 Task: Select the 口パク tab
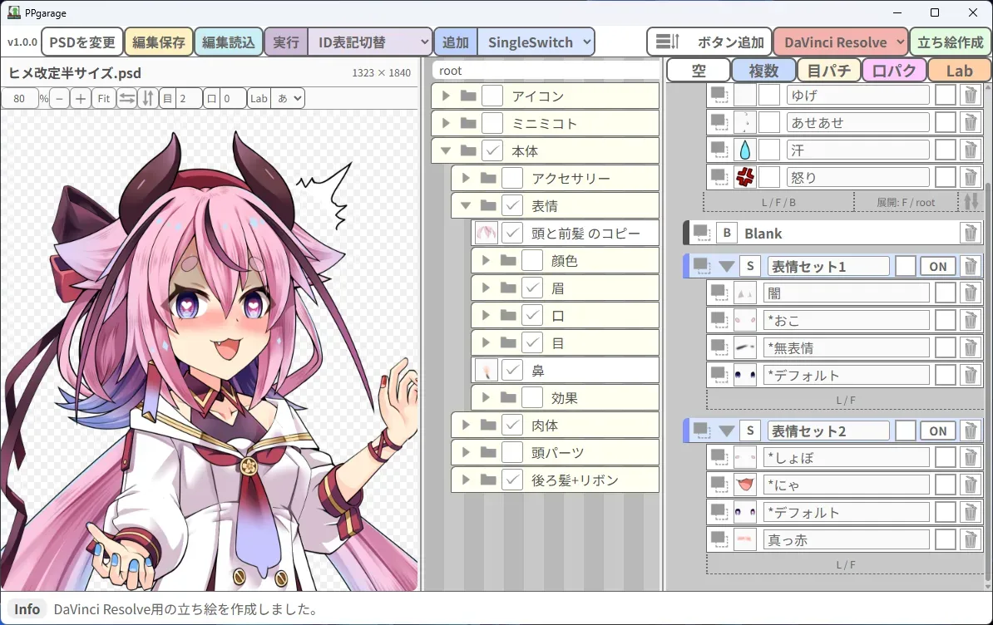point(893,71)
